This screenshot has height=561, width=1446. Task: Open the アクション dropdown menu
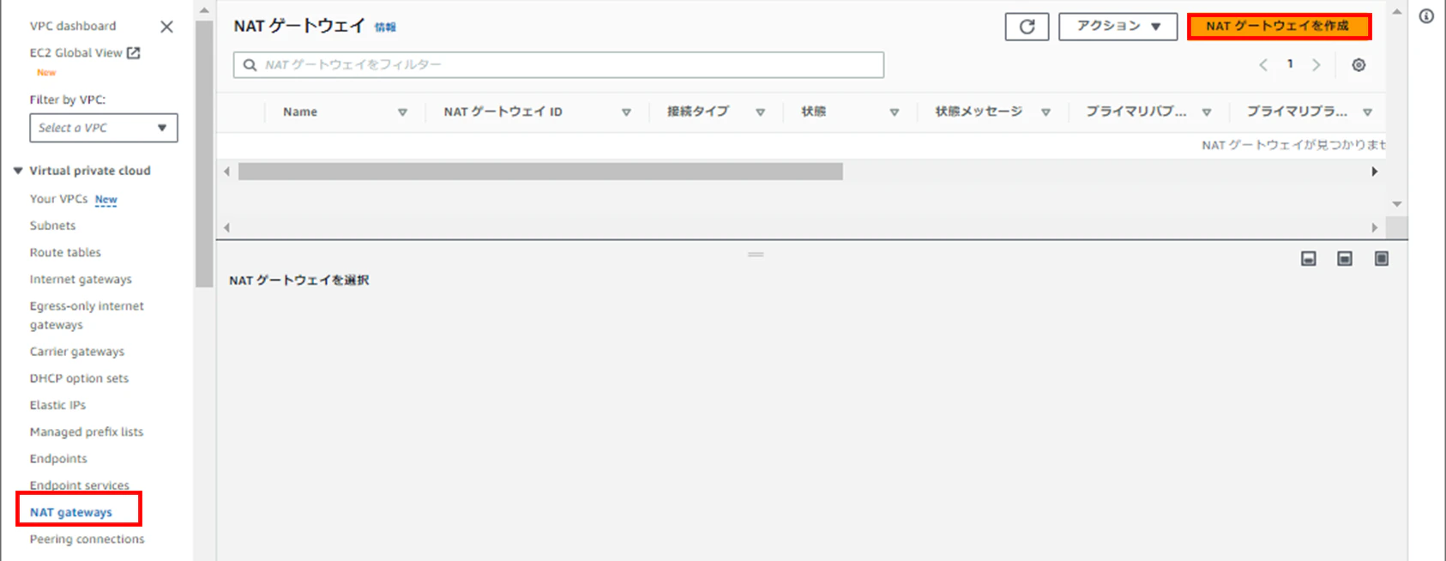pos(1118,27)
